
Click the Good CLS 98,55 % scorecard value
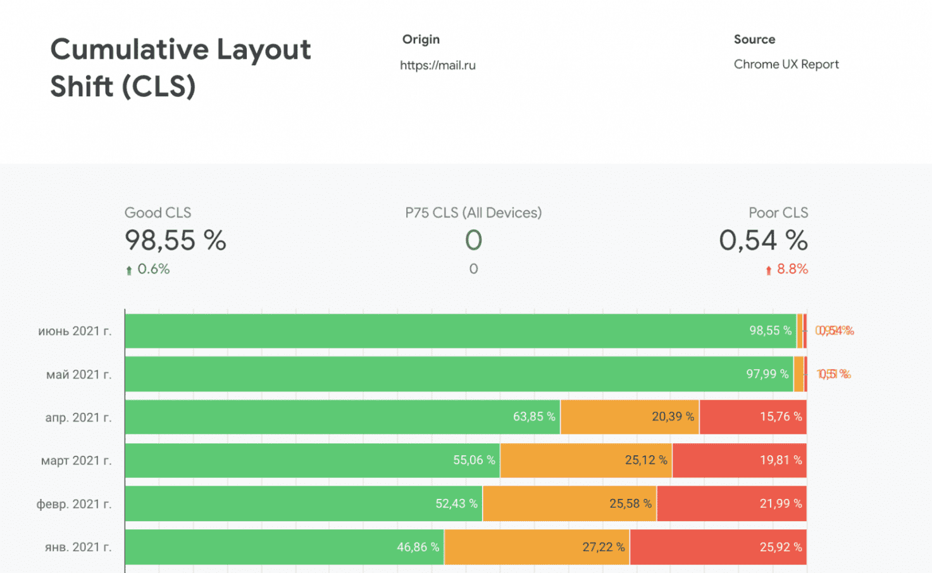click(x=175, y=241)
